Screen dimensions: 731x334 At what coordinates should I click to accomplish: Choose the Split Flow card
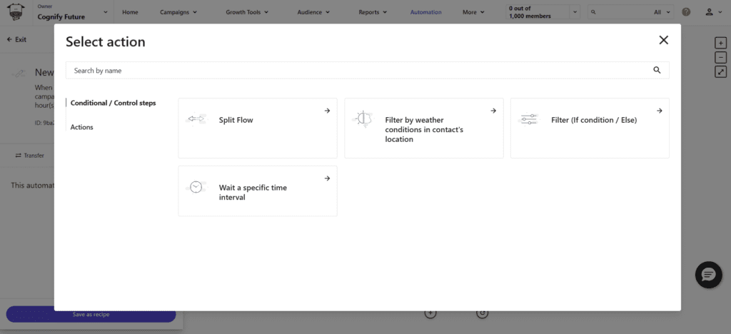pyautogui.click(x=257, y=128)
